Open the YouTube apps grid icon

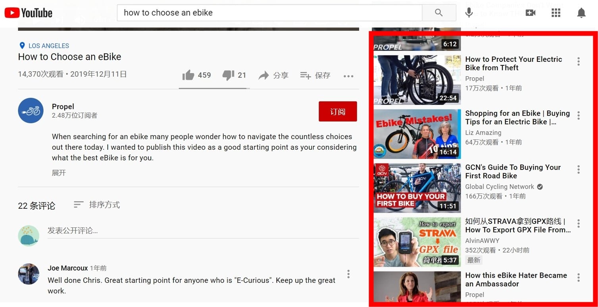[x=556, y=13]
